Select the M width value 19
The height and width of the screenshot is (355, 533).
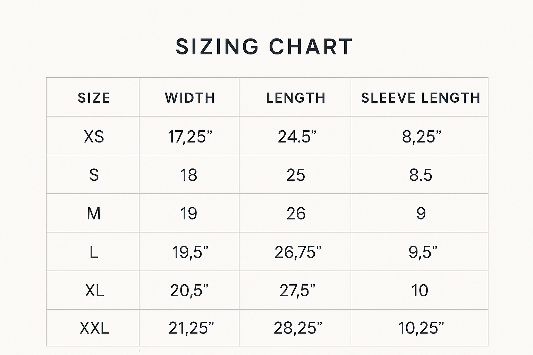click(x=189, y=213)
